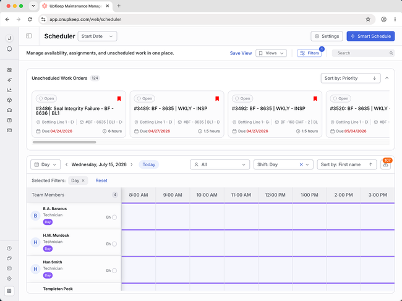Click the work orders horizontal scrollbar
The image size is (402, 301).
pyautogui.click(x=64, y=142)
